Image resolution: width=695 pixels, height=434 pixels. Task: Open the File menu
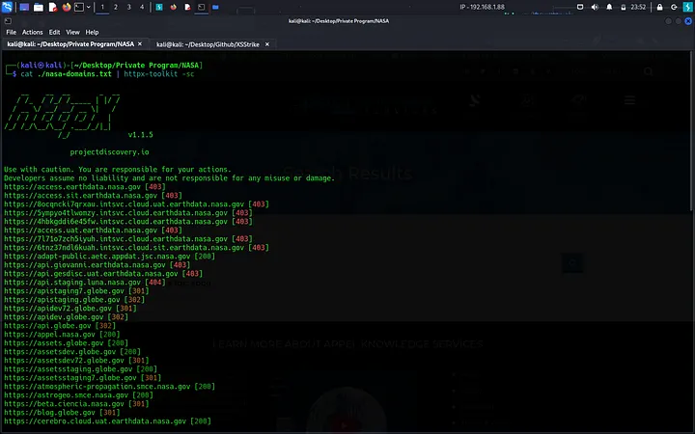coord(11,33)
